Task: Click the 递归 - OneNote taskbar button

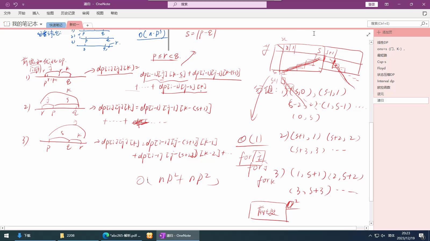Action: click(178, 236)
